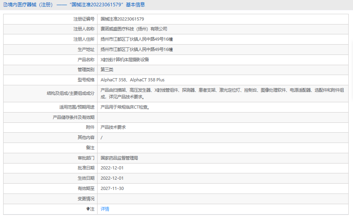Viewport: 353px width, 218px height.
Task: Click the 注册证编号 row label
Action: click(x=84, y=19)
